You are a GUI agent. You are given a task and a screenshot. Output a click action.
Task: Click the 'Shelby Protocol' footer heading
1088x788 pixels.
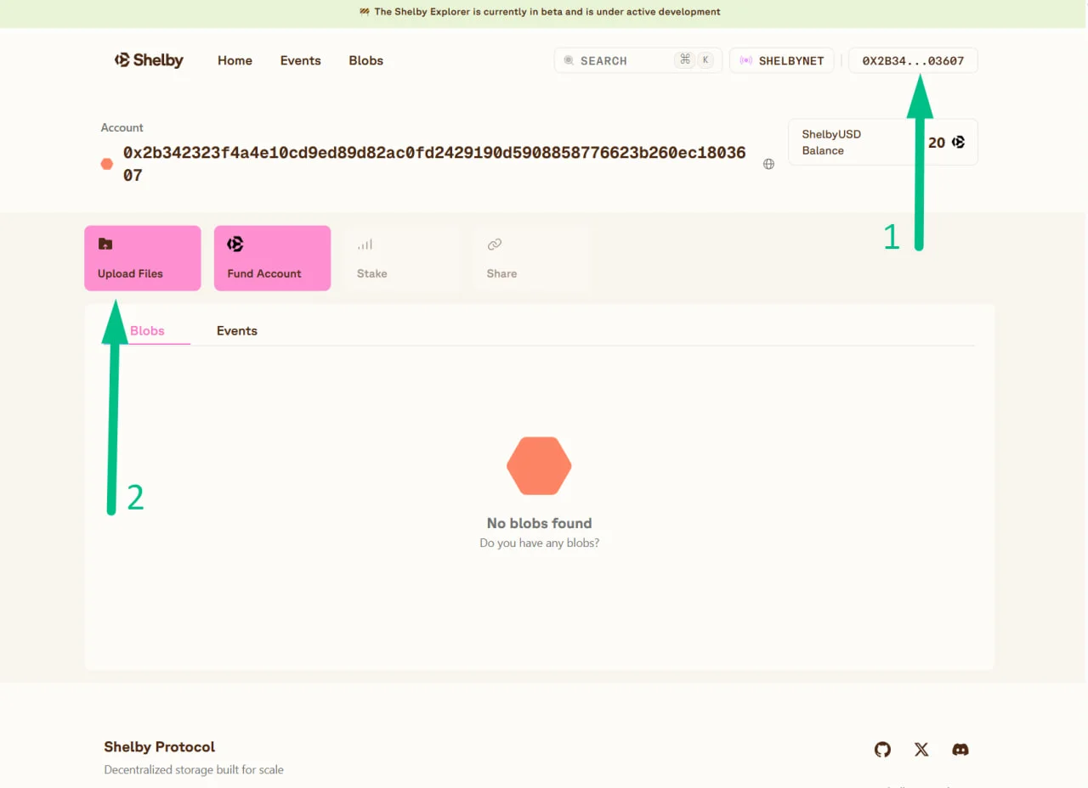160,746
